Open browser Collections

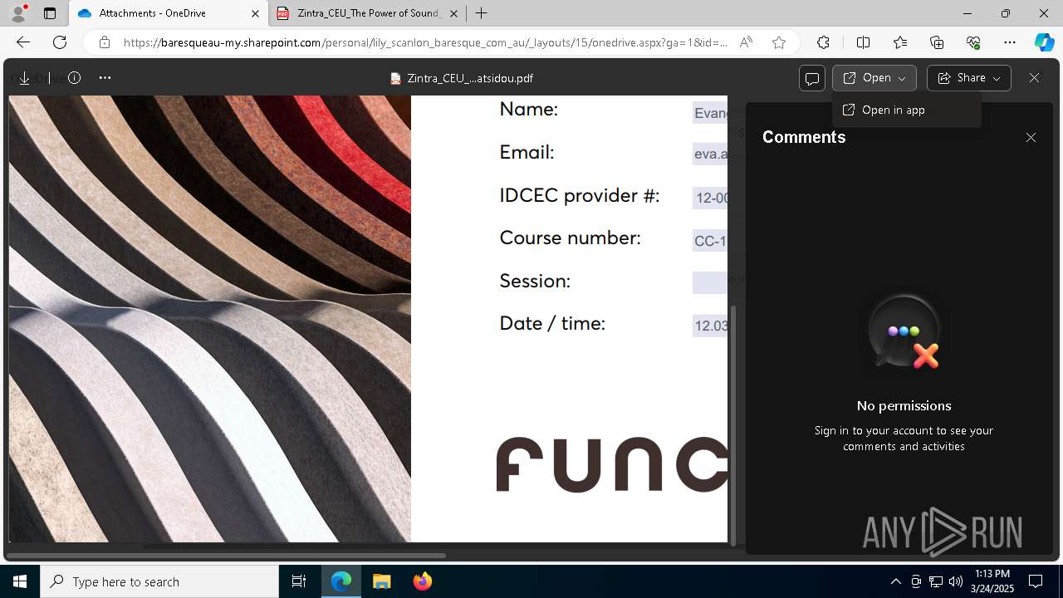click(x=937, y=42)
